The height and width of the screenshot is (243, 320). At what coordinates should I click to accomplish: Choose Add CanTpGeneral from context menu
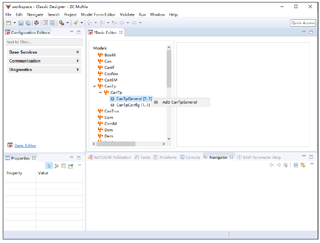pyautogui.click(x=181, y=102)
